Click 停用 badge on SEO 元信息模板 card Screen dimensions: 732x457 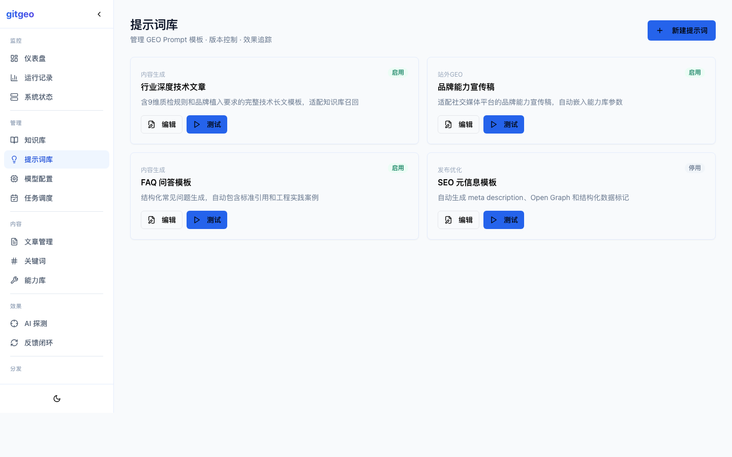click(x=695, y=168)
